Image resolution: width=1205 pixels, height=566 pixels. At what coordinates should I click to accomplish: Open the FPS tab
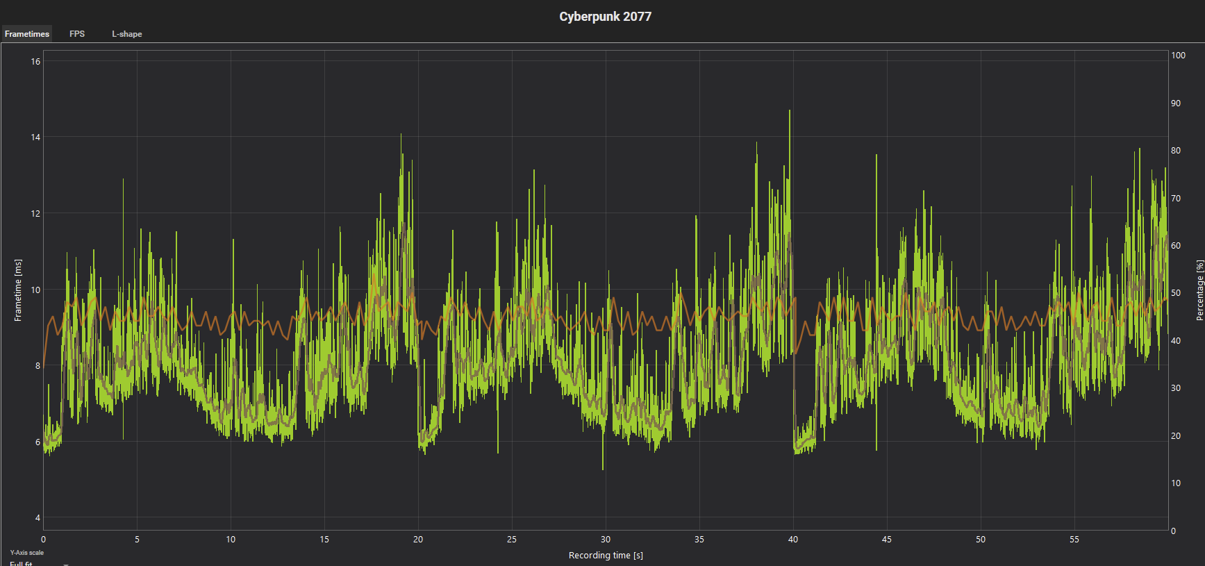[77, 34]
